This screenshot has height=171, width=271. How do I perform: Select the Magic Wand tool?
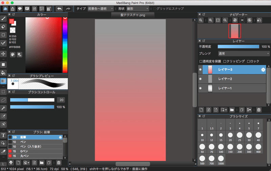point(3,108)
